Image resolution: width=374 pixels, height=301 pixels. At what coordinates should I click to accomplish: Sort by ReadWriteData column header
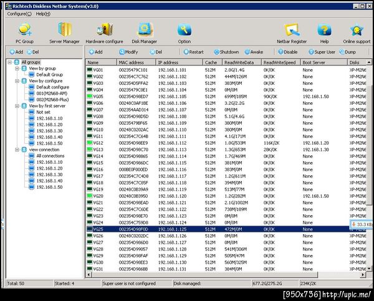pyautogui.click(x=242, y=62)
